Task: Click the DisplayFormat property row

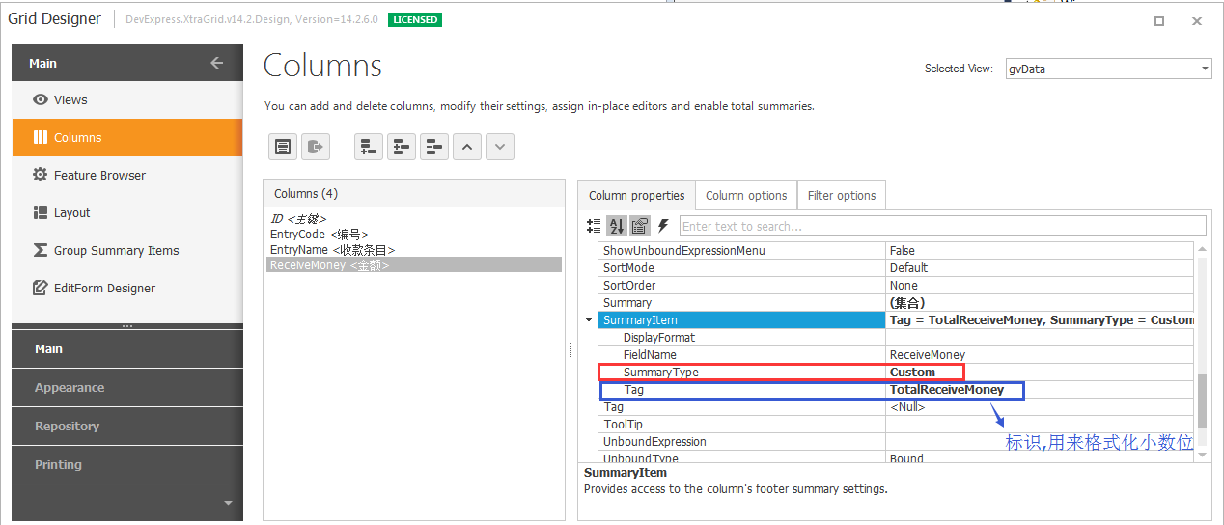Action: click(x=897, y=337)
